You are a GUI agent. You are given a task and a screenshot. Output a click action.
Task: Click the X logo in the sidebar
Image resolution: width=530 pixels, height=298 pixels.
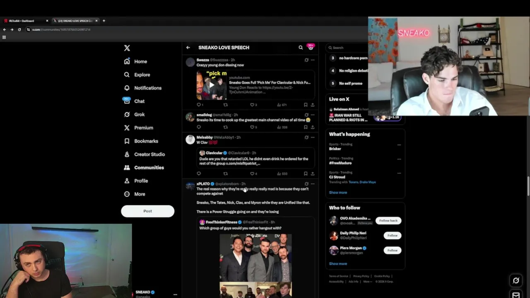click(x=127, y=48)
